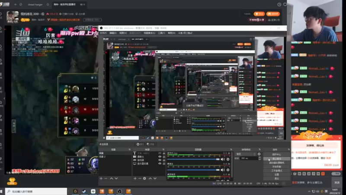This screenshot has height=195, width=346.
Task: Remove selected source with the minus icon
Action: pos(140,179)
